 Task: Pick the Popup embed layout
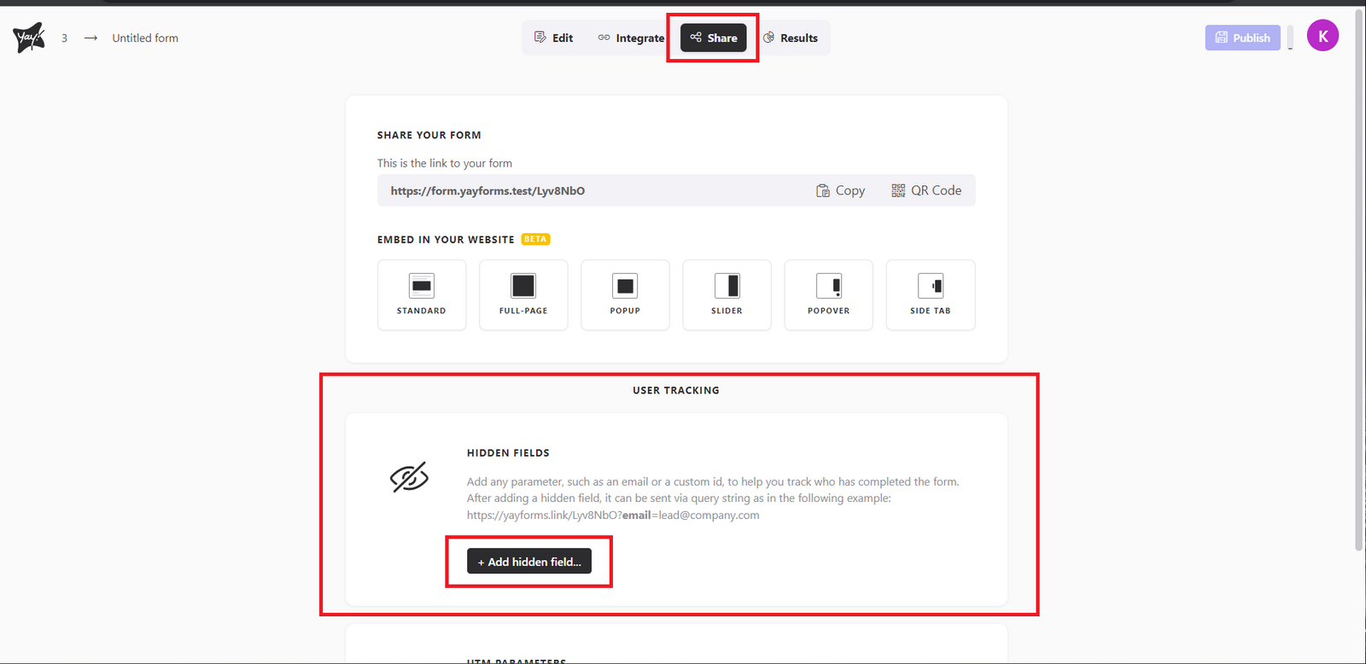[x=625, y=294]
